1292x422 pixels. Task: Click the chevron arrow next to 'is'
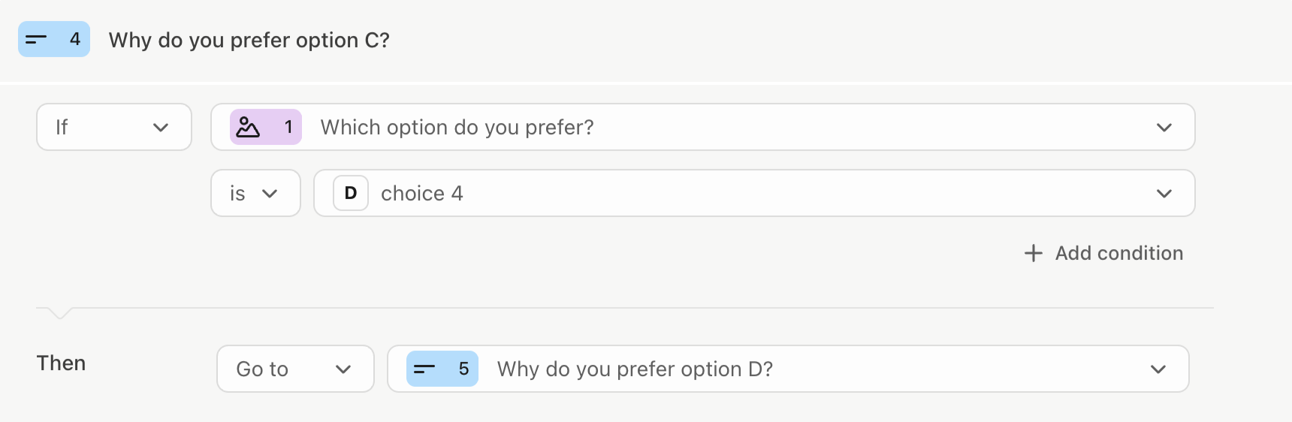[270, 194]
